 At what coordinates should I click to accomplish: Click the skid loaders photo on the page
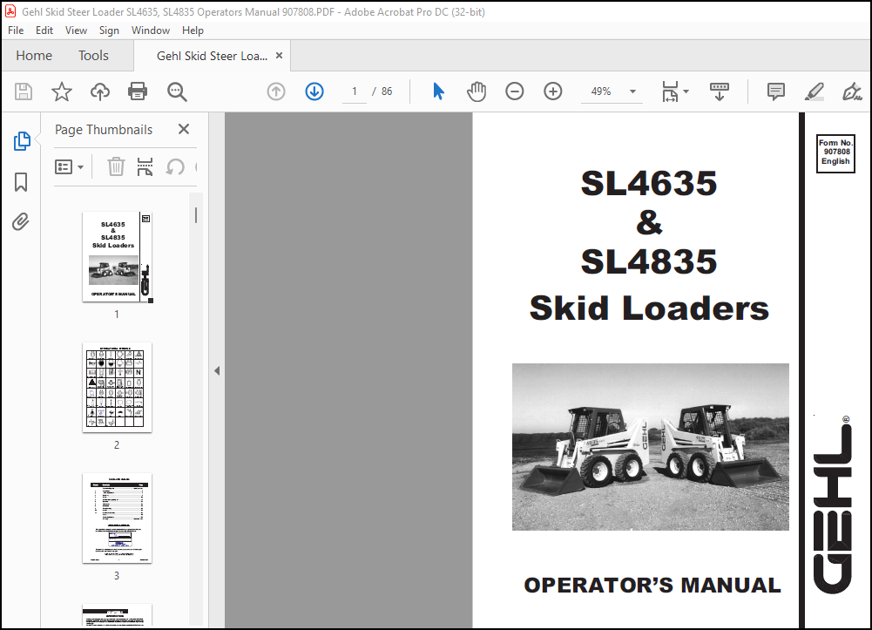point(650,446)
